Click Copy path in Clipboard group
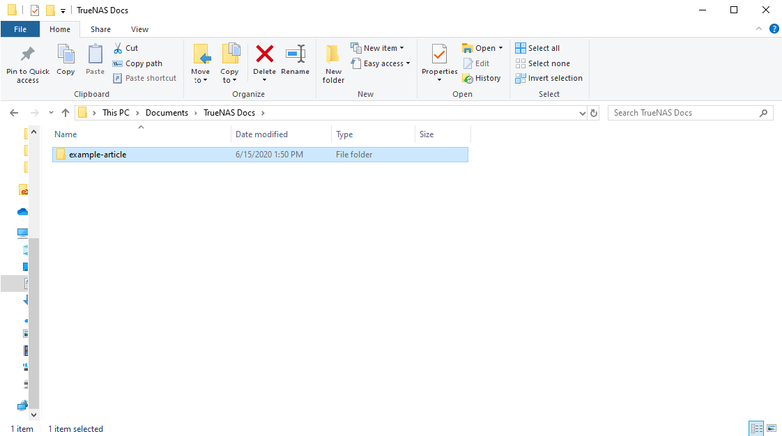Image resolution: width=782 pixels, height=436 pixels. tap(137, 63)
